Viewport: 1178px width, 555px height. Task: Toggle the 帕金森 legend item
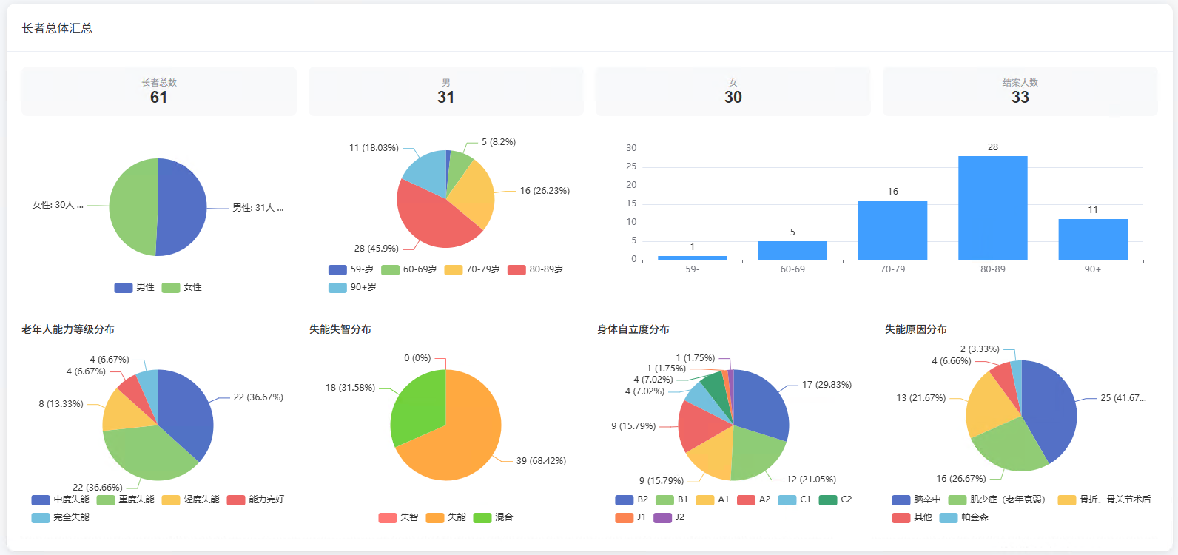(x=964, y=517)
